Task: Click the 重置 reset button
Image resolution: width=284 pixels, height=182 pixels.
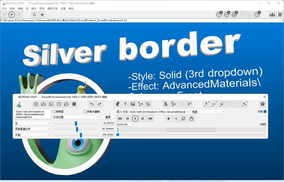Action: (108, 117)
